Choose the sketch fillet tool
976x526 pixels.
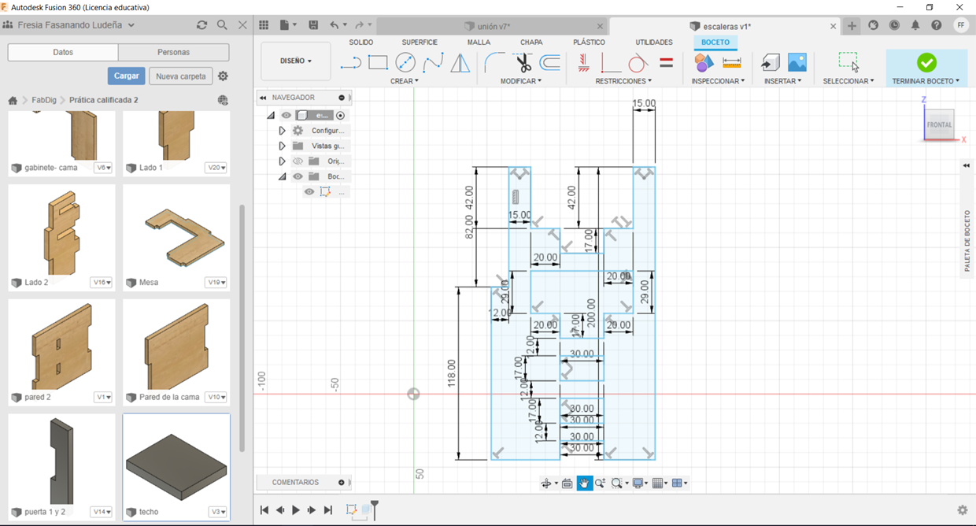click(495, 63)
